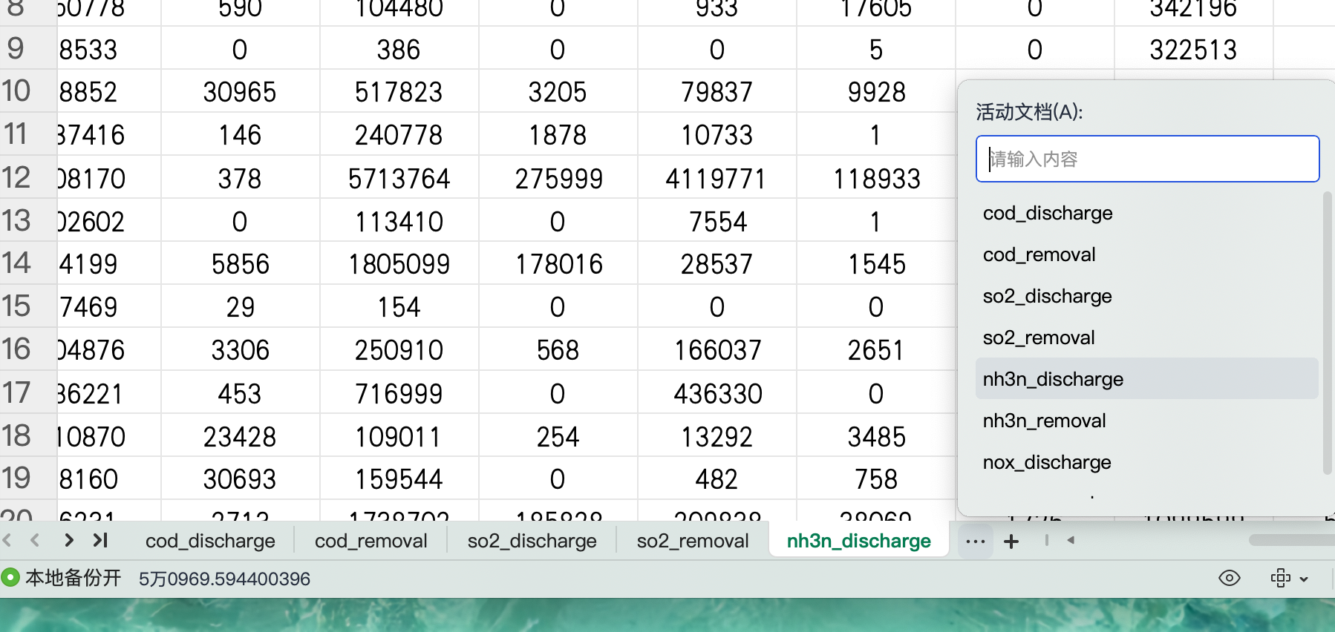Click the active document search field
1335x632 pixels.
[1146, 159]
